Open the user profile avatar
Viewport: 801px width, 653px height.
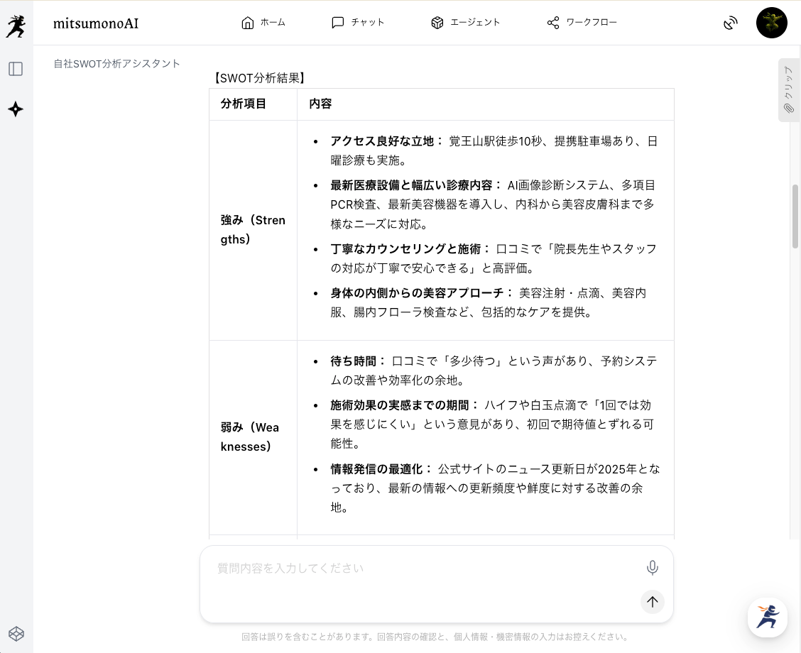tap(771, 23)
